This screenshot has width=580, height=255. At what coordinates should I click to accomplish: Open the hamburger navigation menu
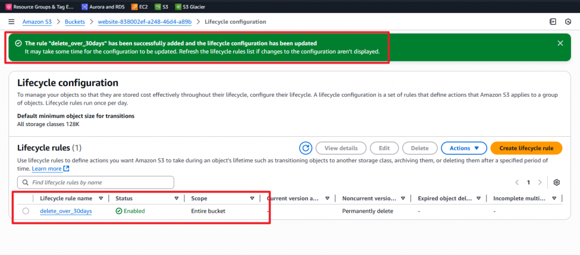[11, 22]
